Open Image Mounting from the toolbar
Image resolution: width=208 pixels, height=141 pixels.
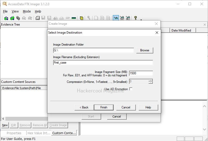coord(18,18)
